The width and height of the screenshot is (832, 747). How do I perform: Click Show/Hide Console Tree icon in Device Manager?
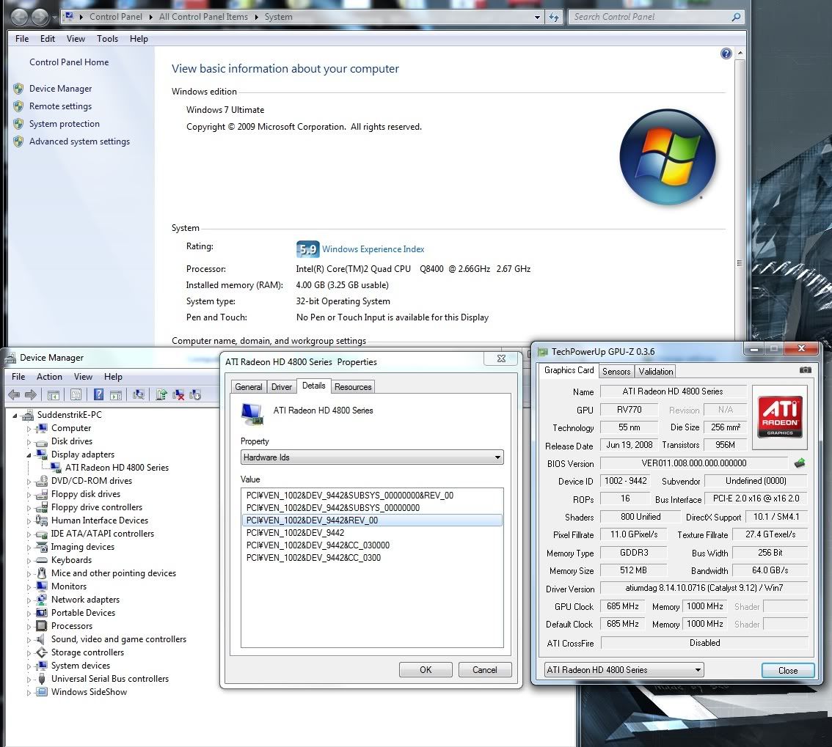(53, 394)
